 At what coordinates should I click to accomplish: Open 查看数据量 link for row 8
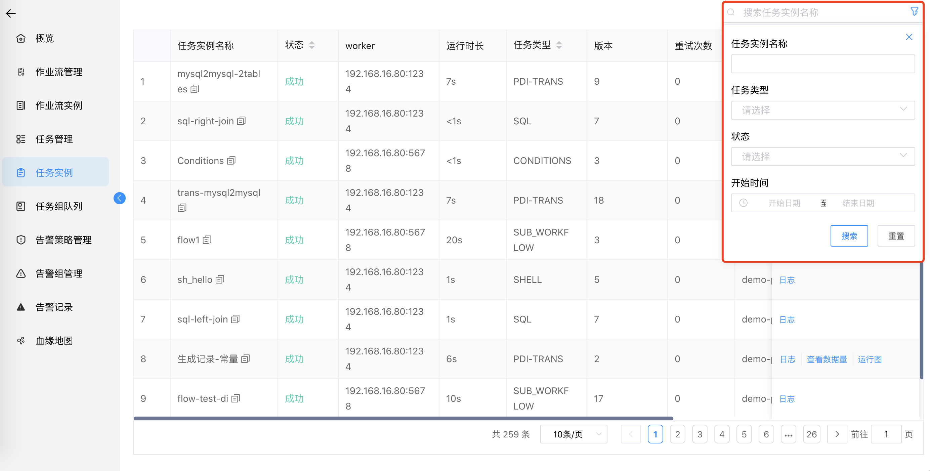click(827, 359)
